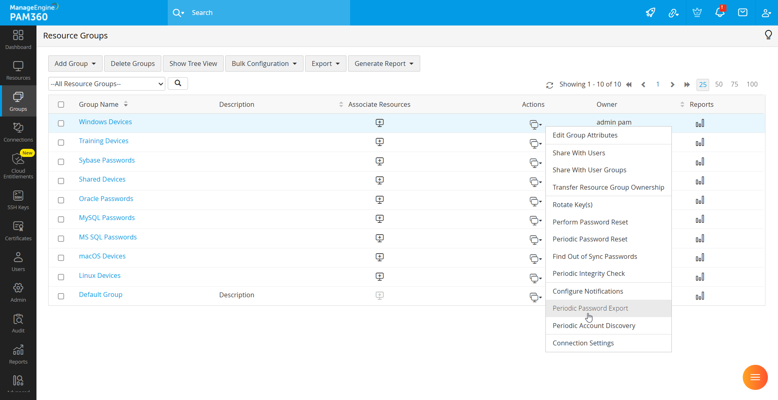Click the refresh icon beside Showing
Screen dimensions: 778x400
click(x=549, y=85)
